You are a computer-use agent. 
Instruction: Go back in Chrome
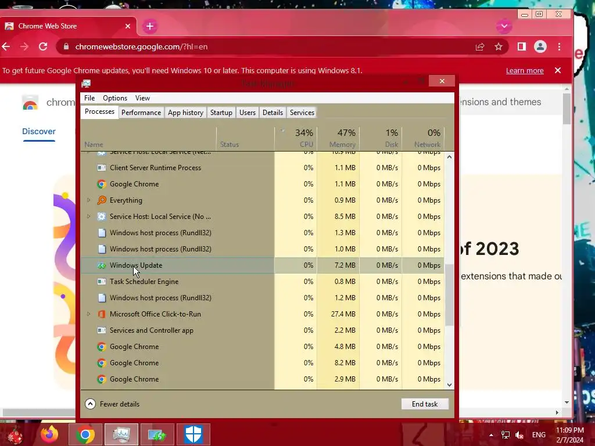point(6,46)
